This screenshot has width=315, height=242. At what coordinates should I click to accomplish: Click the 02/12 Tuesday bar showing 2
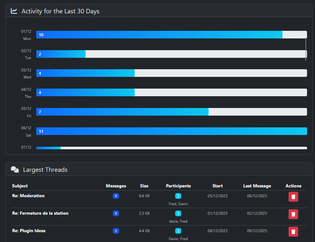click(x=61, y=54)
